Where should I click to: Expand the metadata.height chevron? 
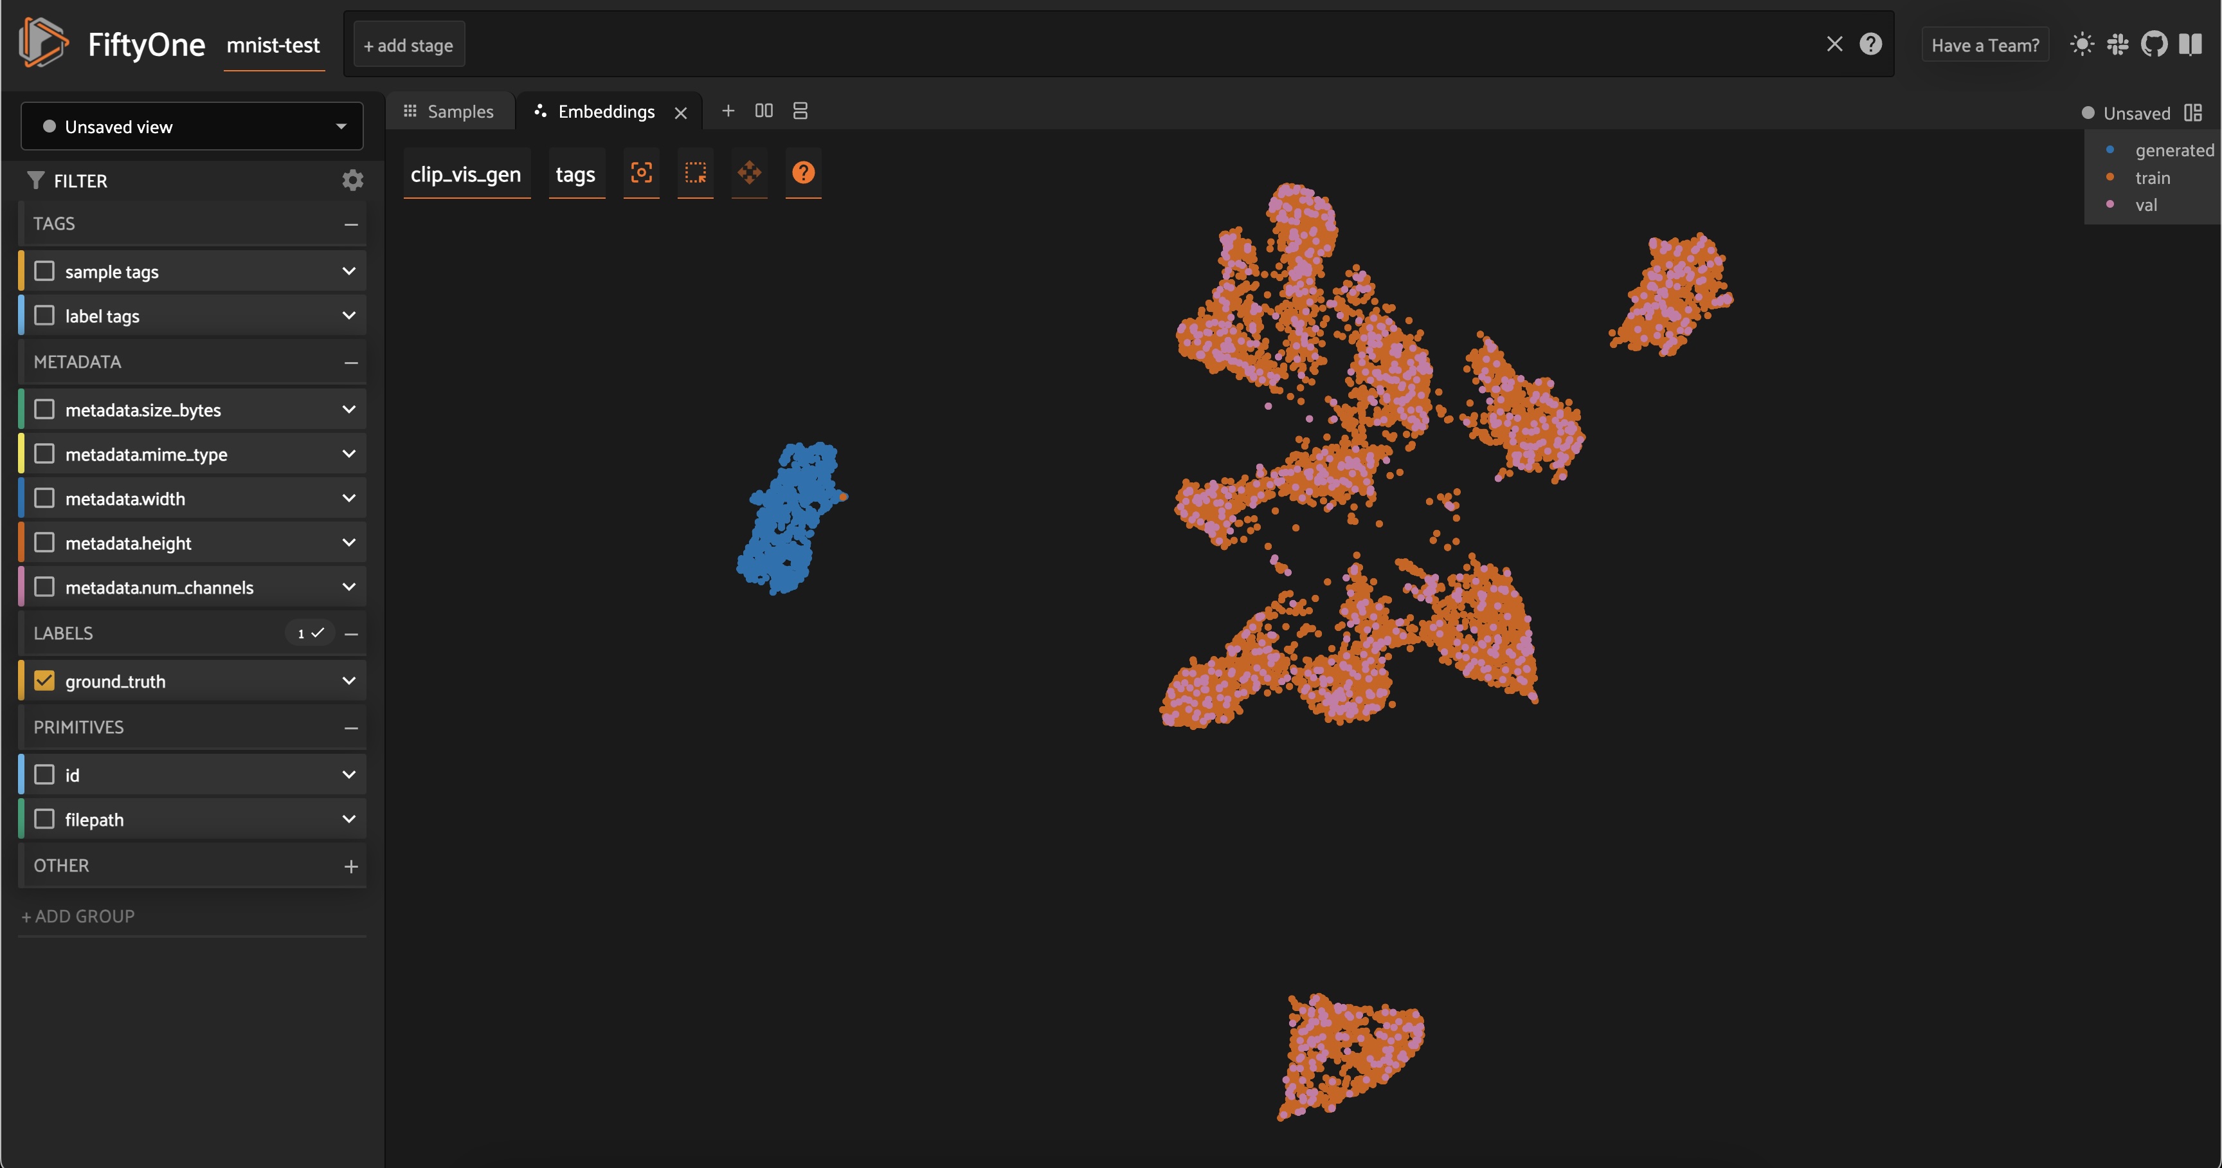pyautogui.click(x=348, y=543)
